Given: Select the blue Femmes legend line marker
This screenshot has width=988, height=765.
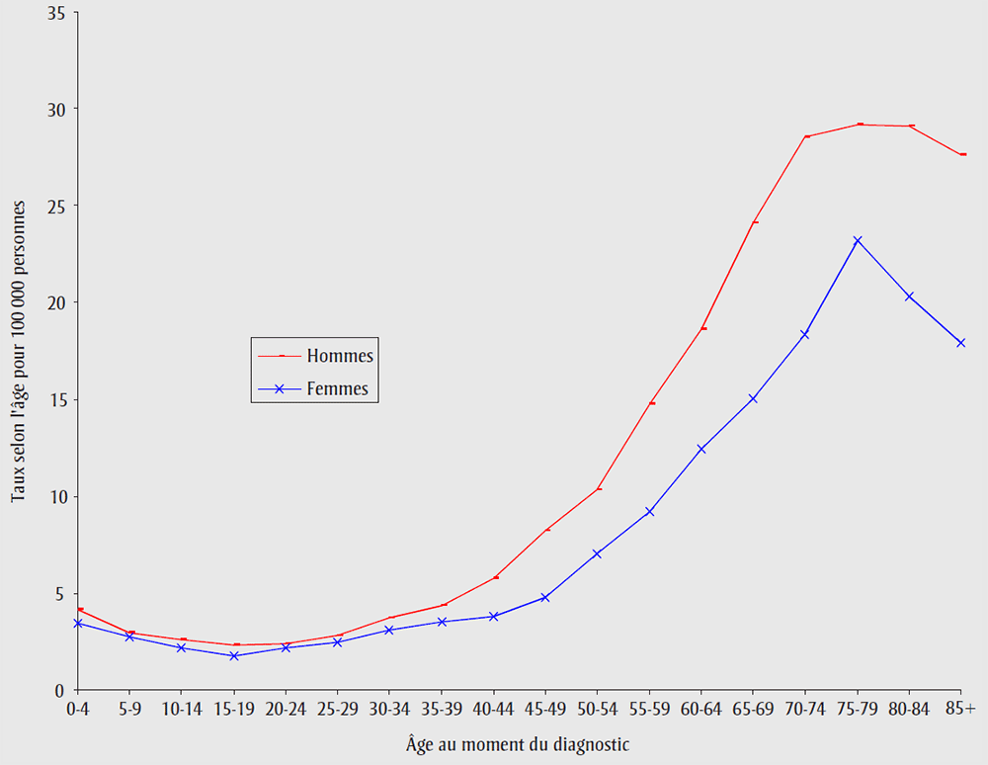Looking at the screenshot, I should pos(281,389).
